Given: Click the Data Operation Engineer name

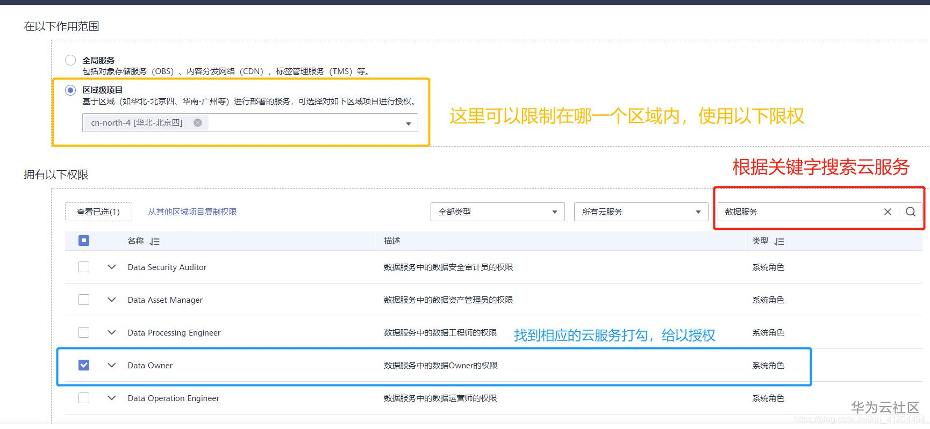Looking at the screenshot, I should click(x=174, y=398).
